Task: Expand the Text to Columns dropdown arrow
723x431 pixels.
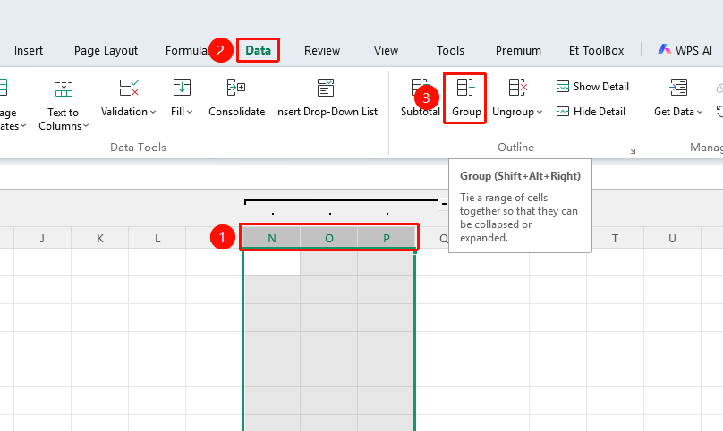Action: tap(86, 126)
